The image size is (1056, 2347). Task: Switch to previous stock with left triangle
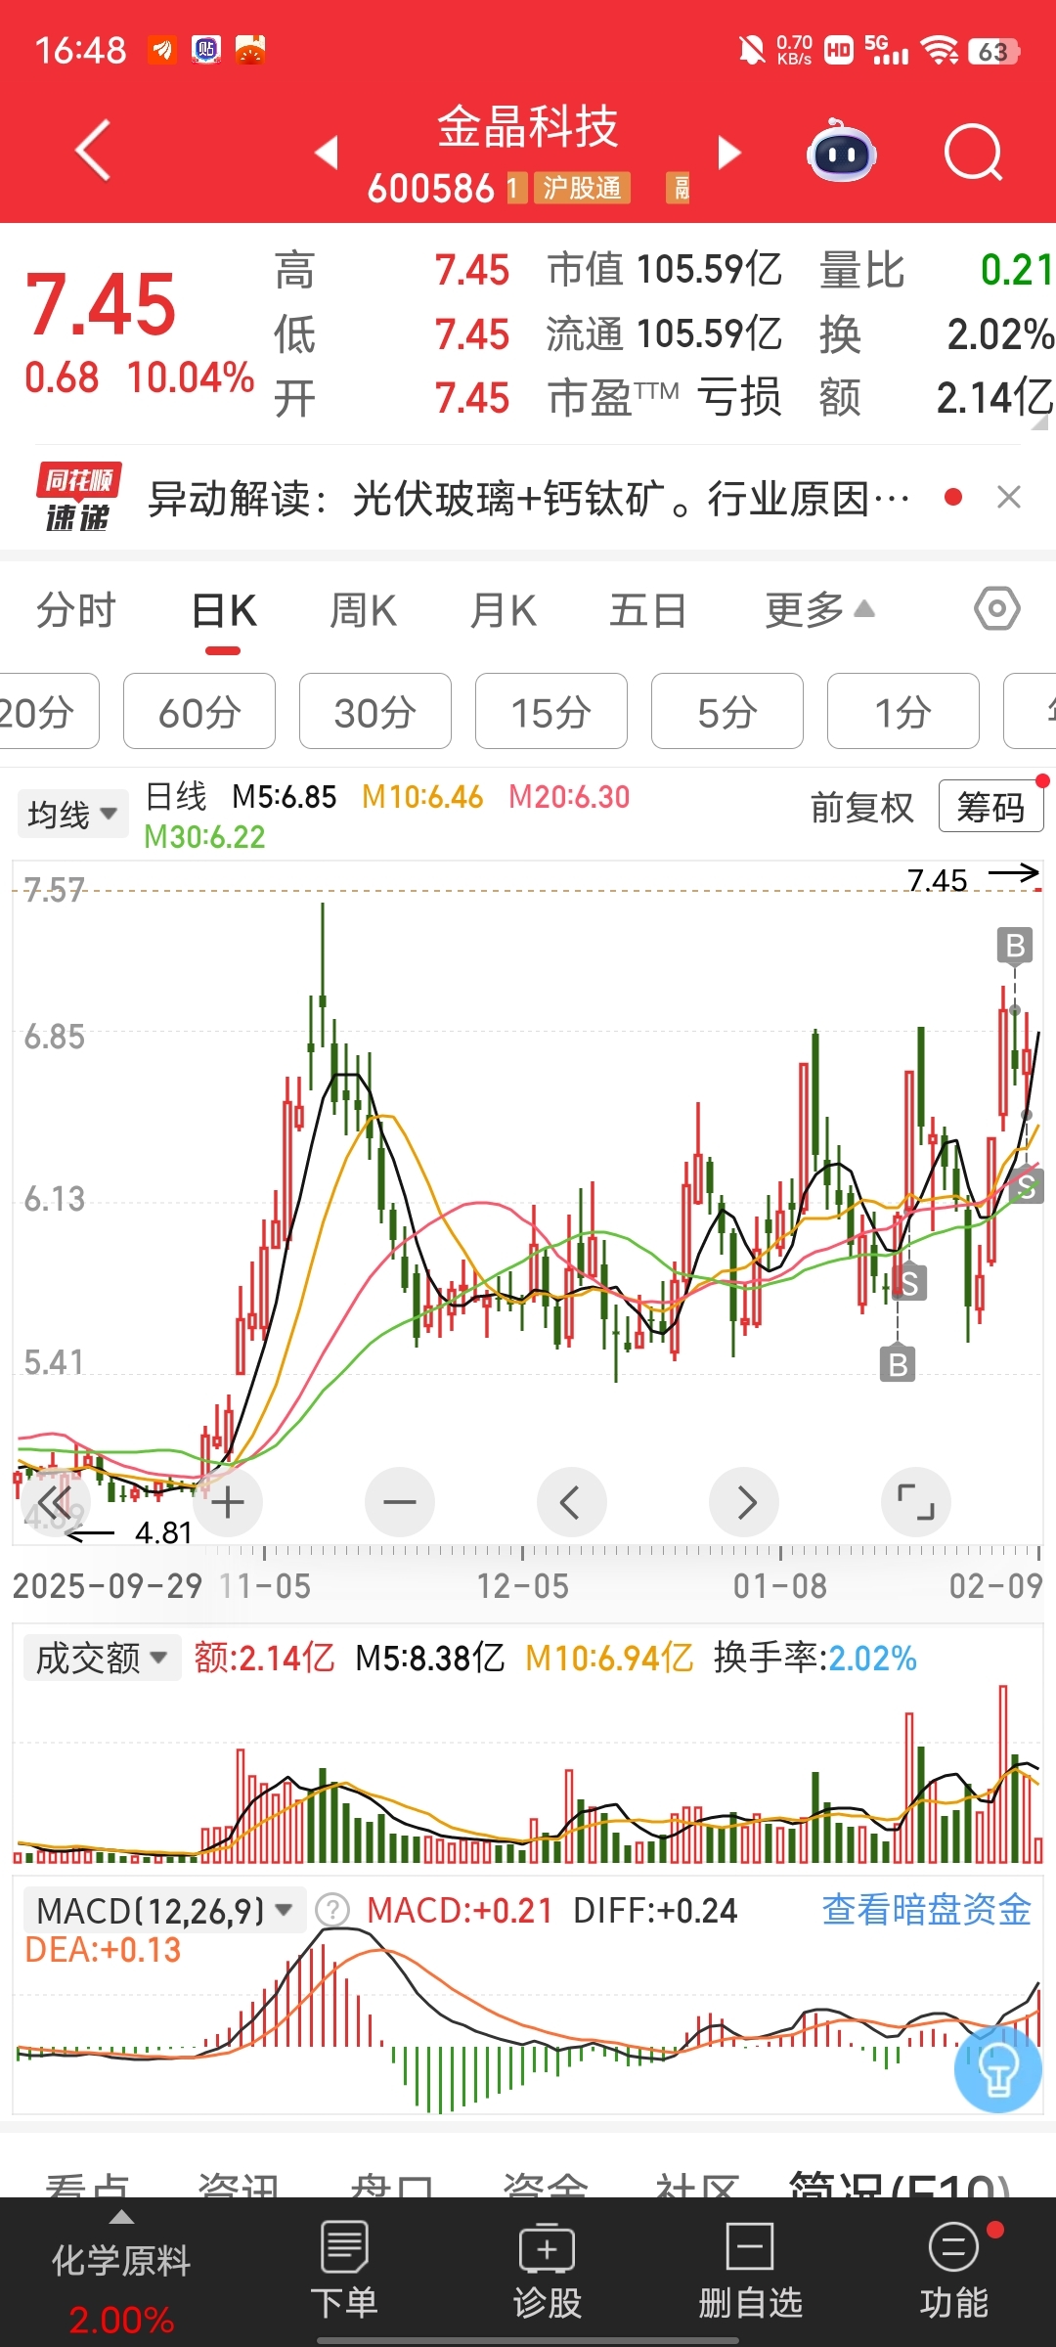327,153
